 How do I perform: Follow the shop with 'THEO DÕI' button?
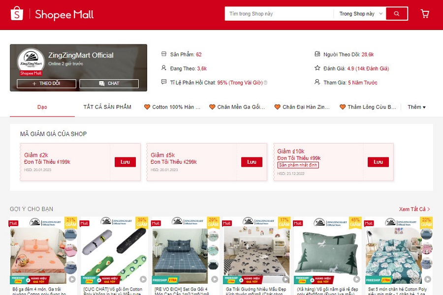coord(46,84)
